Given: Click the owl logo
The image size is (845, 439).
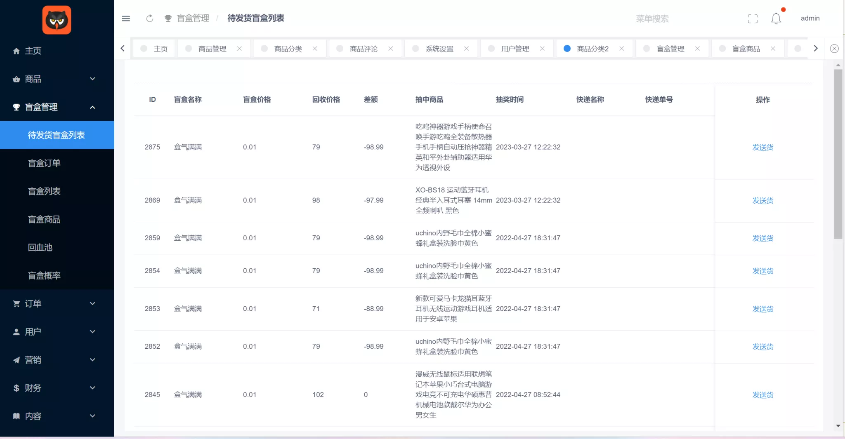Looking at the screenshot, I should coord(57,20).
